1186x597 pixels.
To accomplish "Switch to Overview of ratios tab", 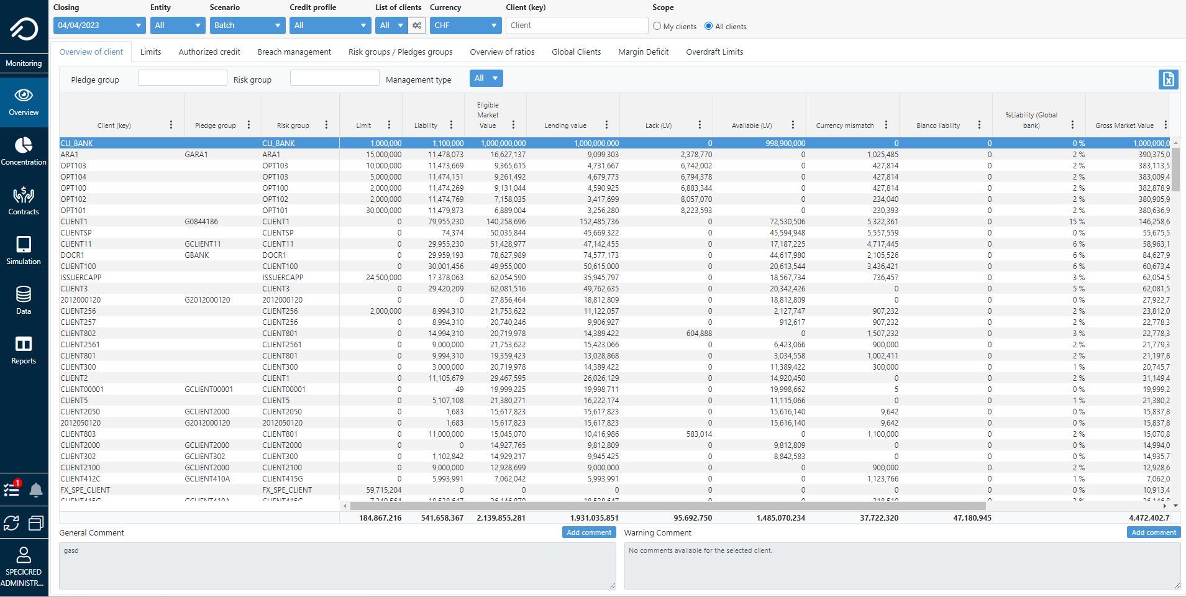I will [x=502, y=52].
